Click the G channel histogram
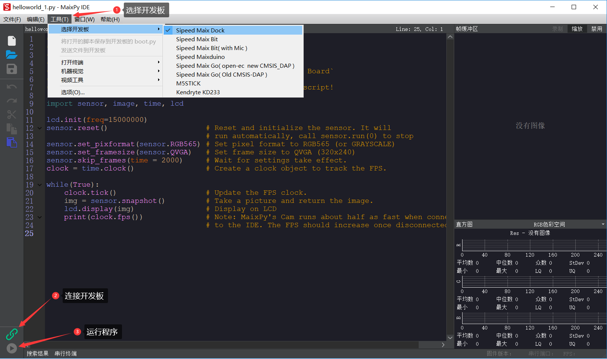This screenshot has width=607, height=359. coord(534,282)
